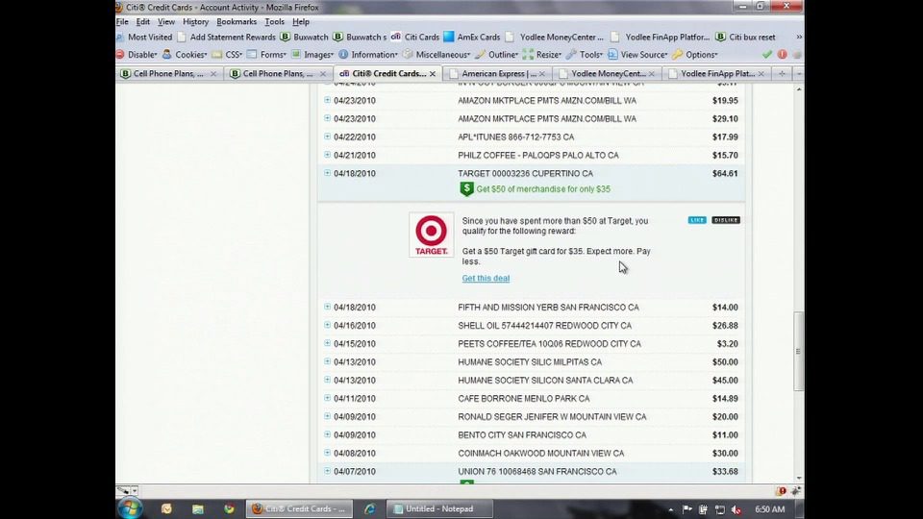Click the View Source toolbar item

click(637, 54)
